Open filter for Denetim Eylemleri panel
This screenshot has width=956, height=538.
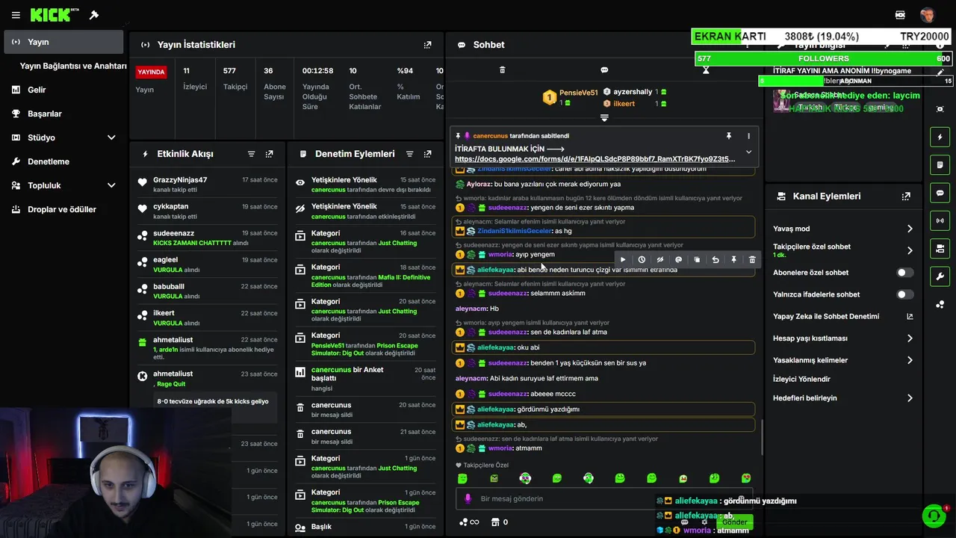pyautogui.click(x=409, y=154)
